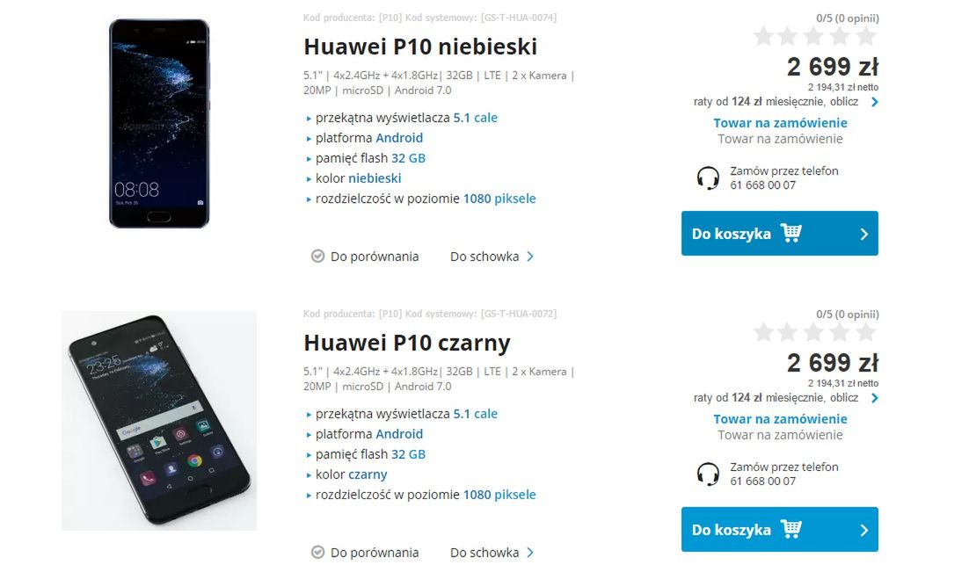
Task: Select the third star for Huawei P10 niebieski
Action: click(x=815, y=35)
